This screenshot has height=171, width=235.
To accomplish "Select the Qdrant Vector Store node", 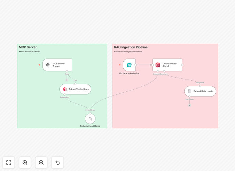I will pos(75,89).
